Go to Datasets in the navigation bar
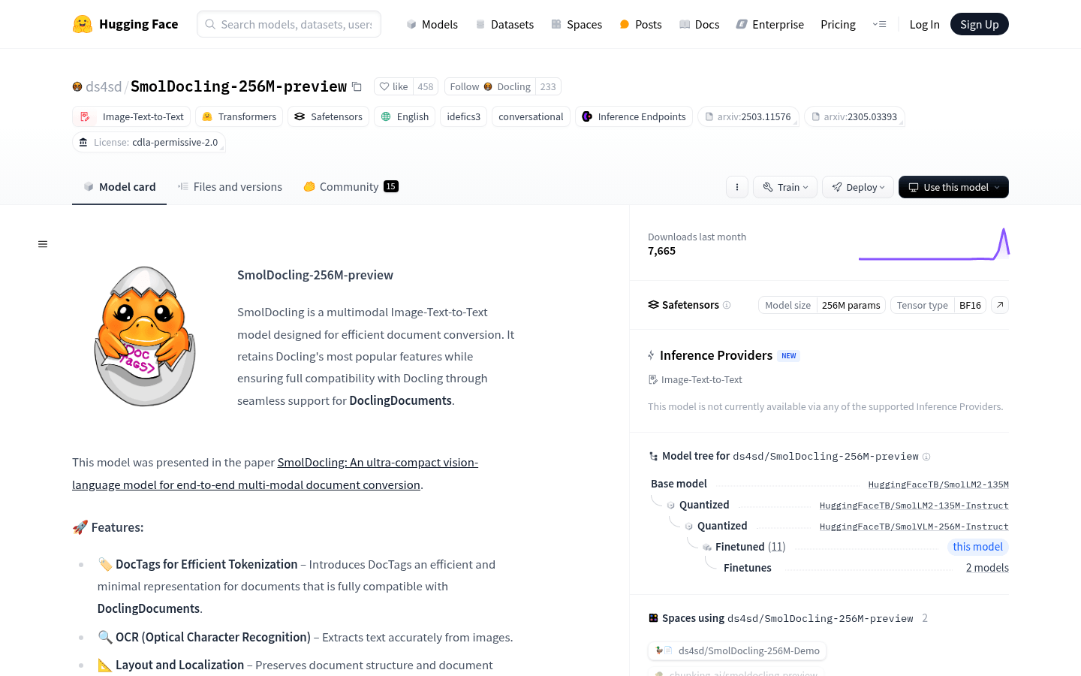This screenshot has height=676, width=1081. tap(504, 24)
